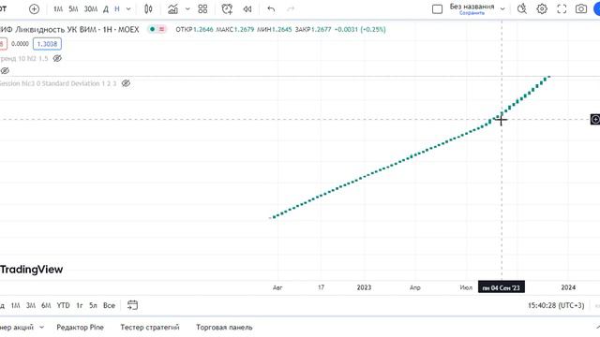Open the 'Редактор Pine' tab

[80, 327]
